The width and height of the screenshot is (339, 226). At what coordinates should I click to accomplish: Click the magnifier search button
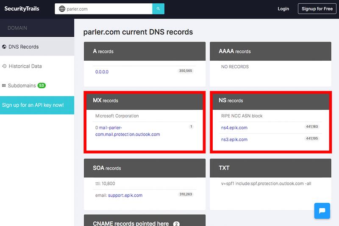pyautogui.click(x=158, y=9)
